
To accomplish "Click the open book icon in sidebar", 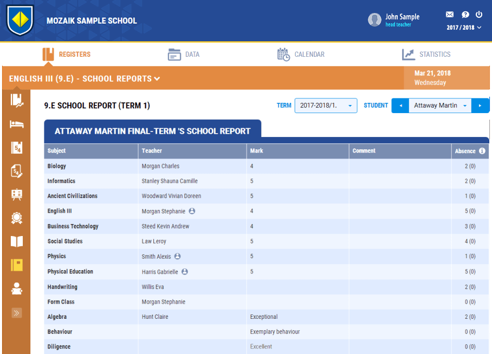I will (17, 241).
